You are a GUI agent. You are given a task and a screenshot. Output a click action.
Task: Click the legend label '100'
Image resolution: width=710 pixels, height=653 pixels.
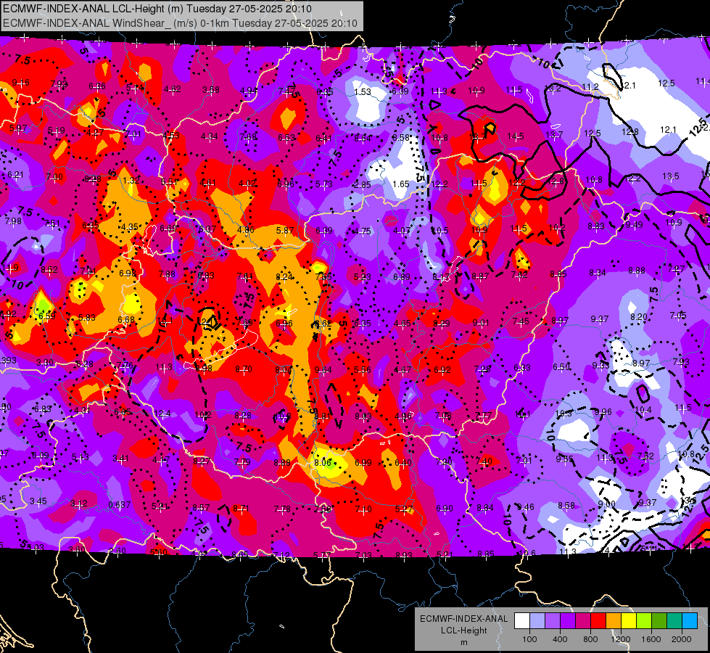[529, 639]
